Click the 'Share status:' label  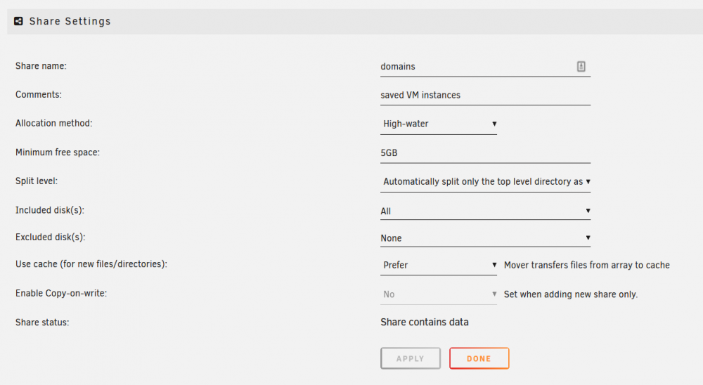(42, 322)
